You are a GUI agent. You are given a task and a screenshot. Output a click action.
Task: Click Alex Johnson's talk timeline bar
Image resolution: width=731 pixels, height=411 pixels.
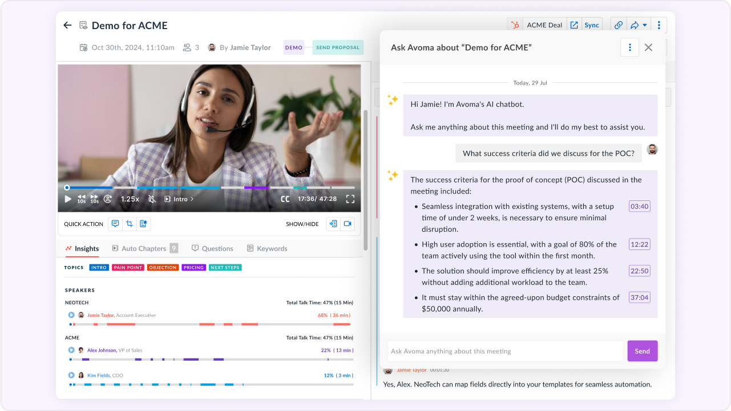pos(211,360)
